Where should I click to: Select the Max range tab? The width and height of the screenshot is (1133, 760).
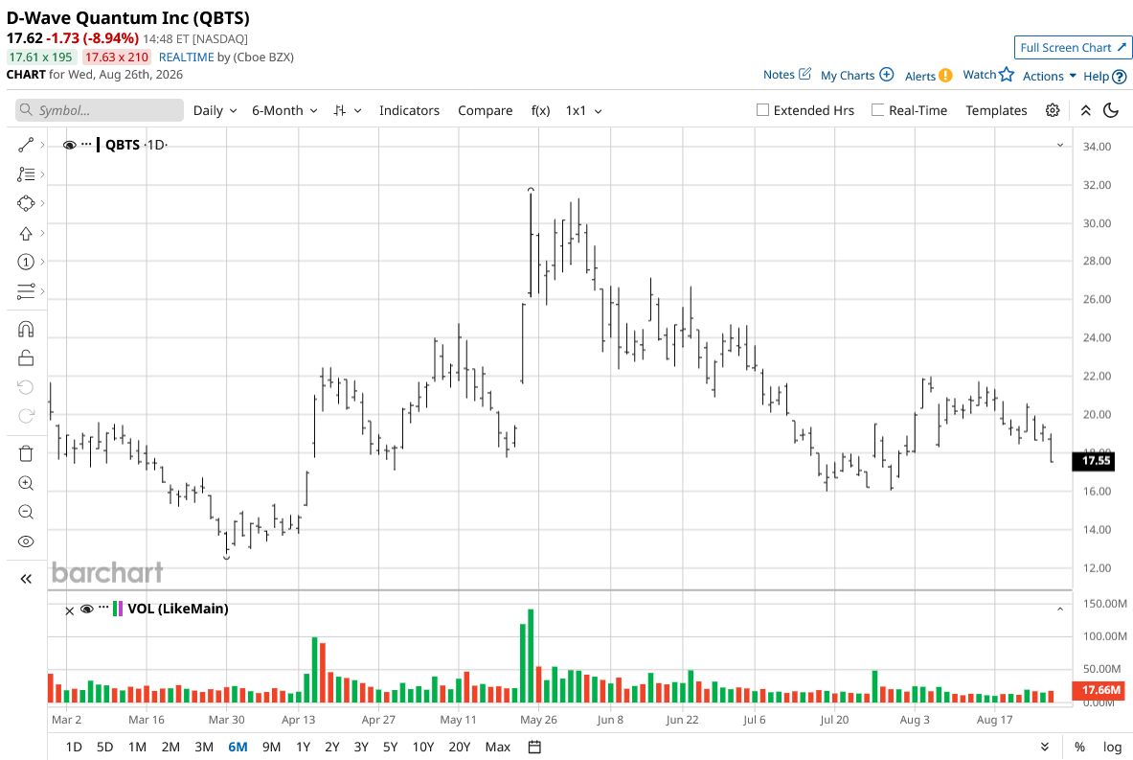[x=498, y=747]
